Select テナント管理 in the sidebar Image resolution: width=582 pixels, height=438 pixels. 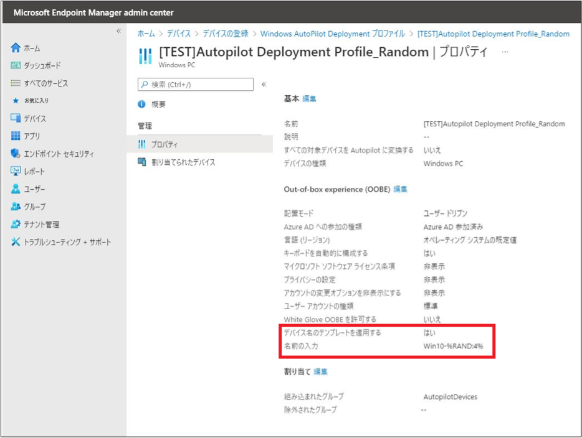point(42,225)
